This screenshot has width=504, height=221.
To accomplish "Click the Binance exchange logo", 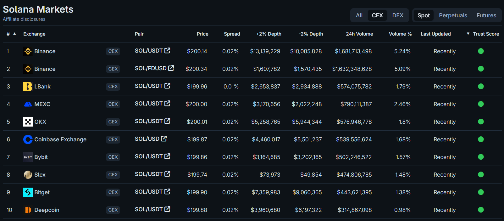I will 27,51.
